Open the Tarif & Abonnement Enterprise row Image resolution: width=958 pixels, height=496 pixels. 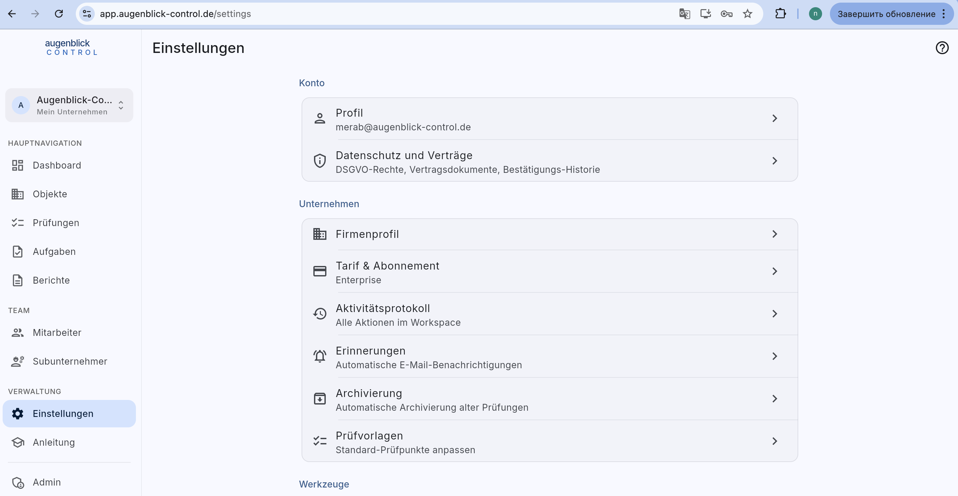(x=549, y=272)
